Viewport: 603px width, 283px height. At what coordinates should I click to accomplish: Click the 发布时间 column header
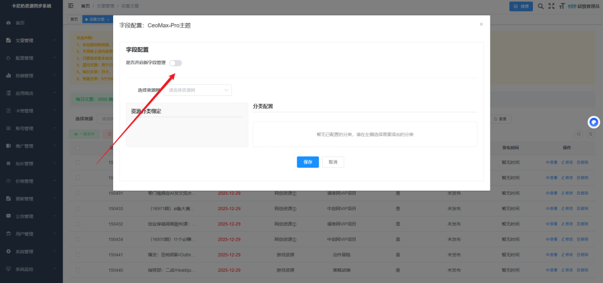[x=511, y=148]
